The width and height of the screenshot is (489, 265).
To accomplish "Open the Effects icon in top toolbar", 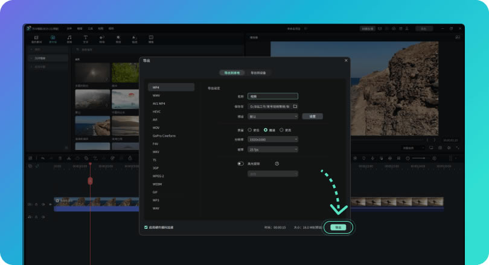I will coord(118,39).
